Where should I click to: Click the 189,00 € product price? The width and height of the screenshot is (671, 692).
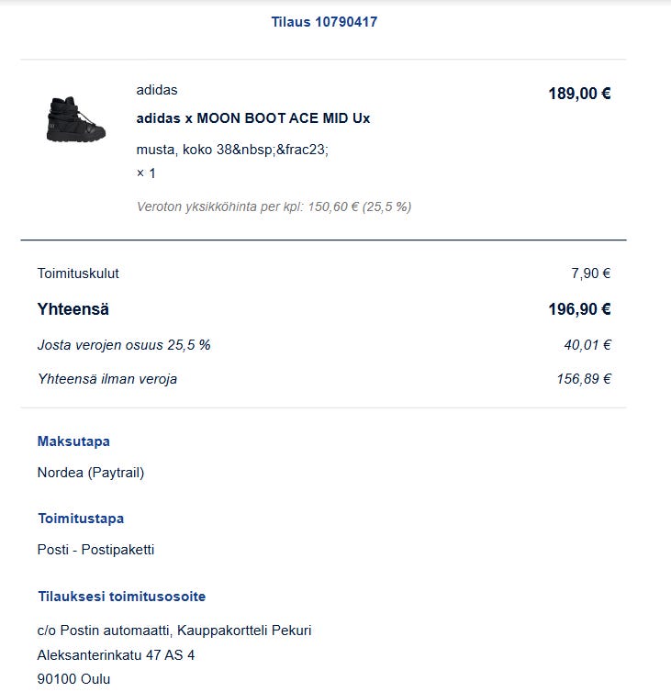579,94
